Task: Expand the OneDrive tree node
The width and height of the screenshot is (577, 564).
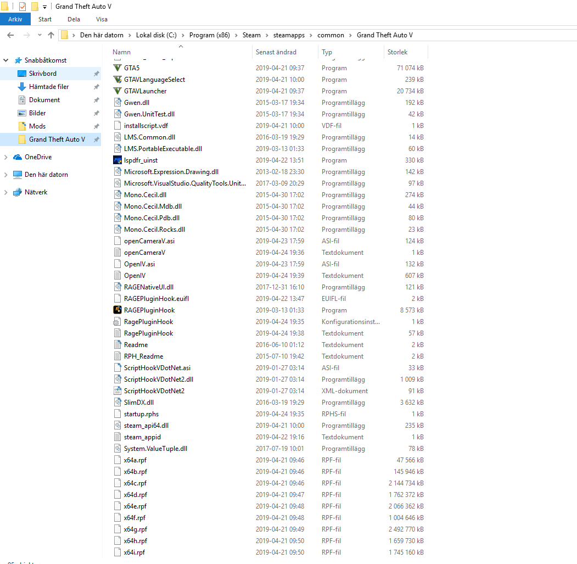Action: click(5, 157)
